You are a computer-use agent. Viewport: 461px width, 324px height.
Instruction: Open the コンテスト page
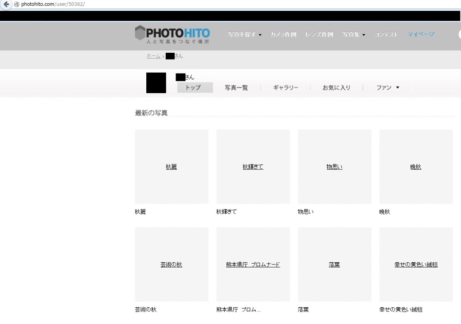386,34
